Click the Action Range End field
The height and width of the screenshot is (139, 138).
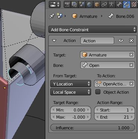115,117
